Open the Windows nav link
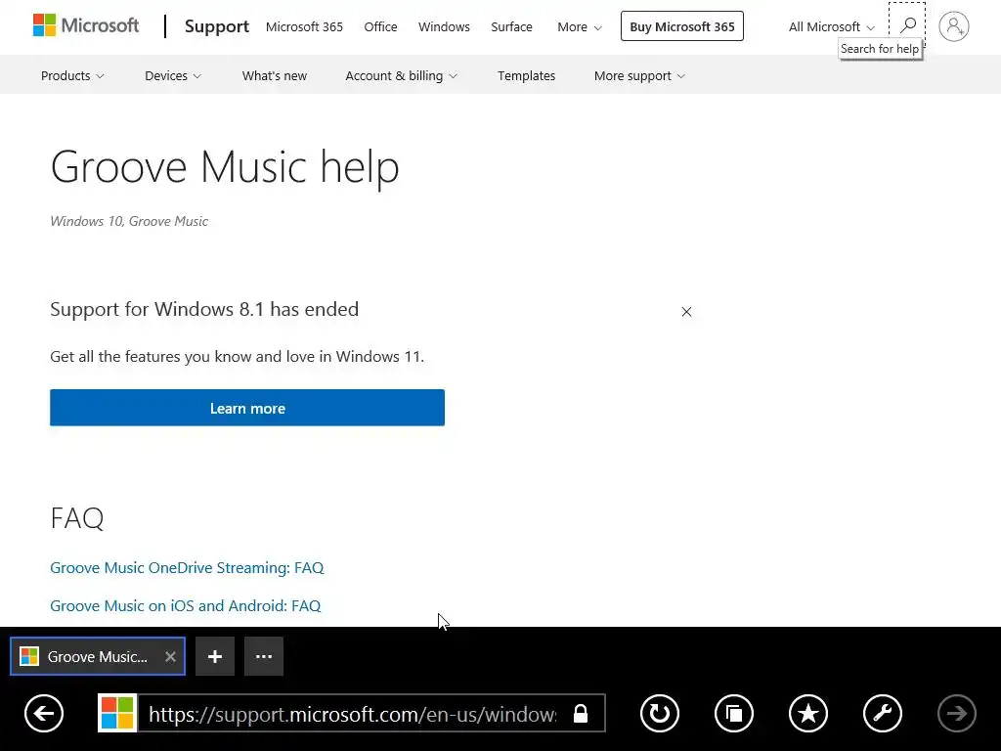The height and width of the screenshot is (751, 1001). pyautogui.click(x=444, y=26)
